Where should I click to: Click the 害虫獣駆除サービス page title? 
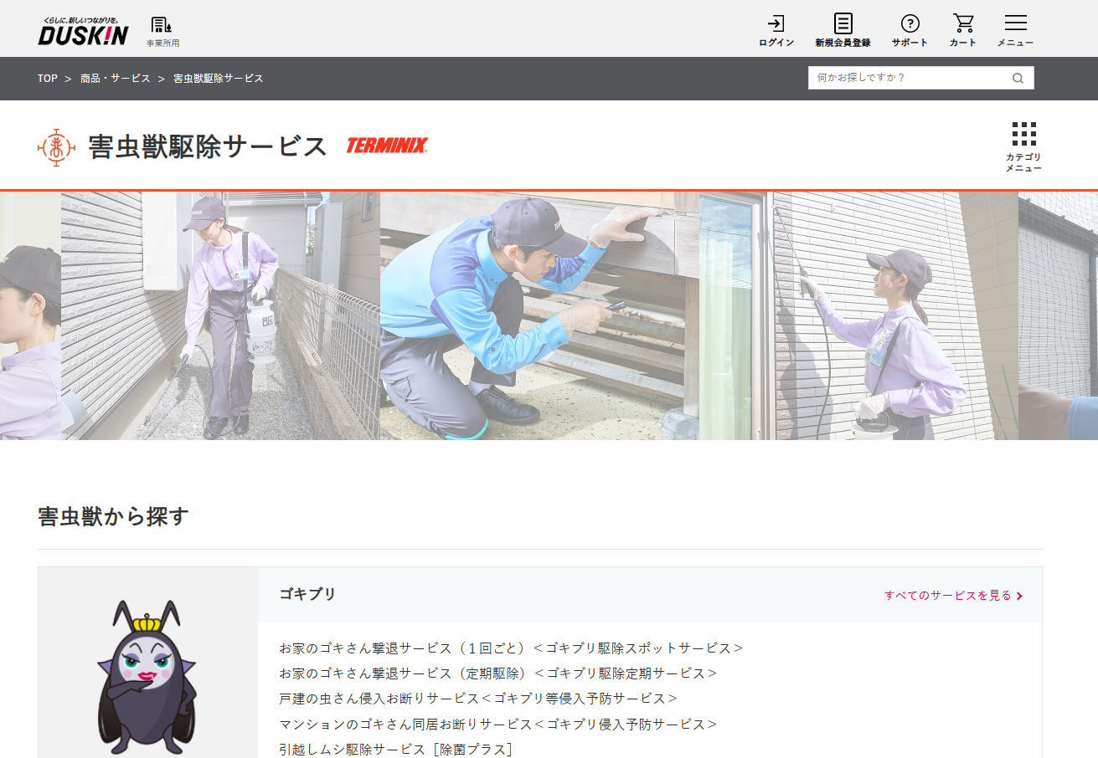pos(208,146)
